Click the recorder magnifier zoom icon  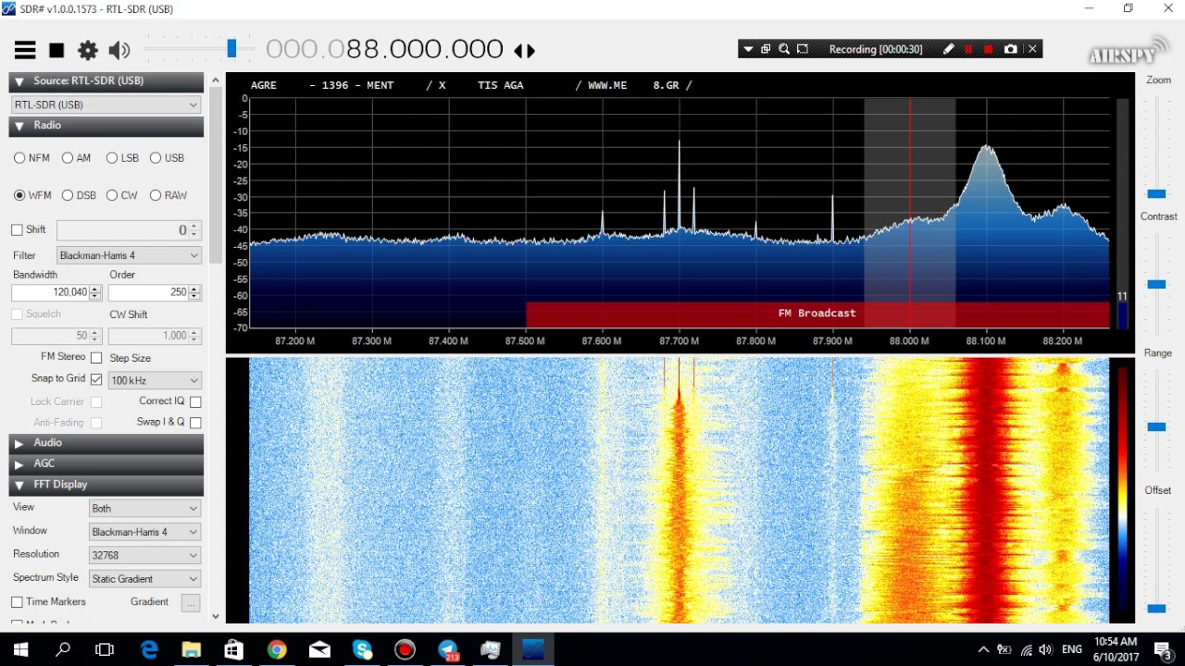point(784,49)
